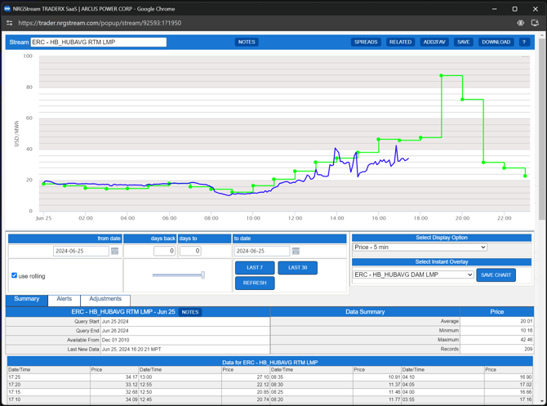The width and height of the screenshot is (547, 406).
Task: Open the to date calendar picker icon
Action: coord(296,251)
